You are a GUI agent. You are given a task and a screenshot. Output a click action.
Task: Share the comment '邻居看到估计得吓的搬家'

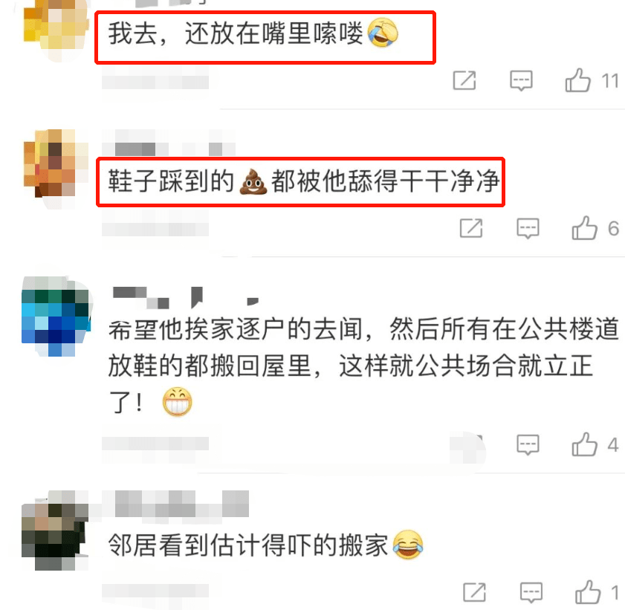(x=475, y=592)
